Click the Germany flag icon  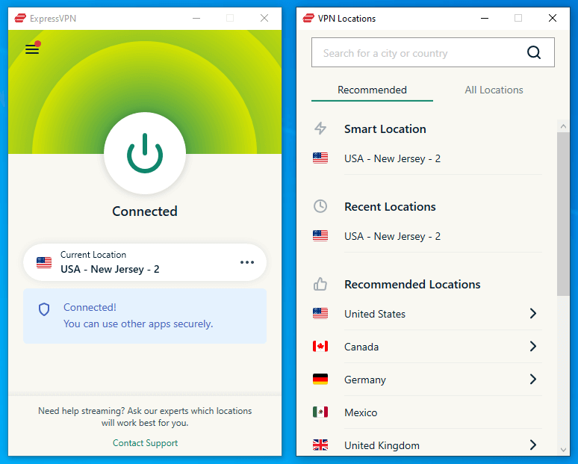coord(320,379)
